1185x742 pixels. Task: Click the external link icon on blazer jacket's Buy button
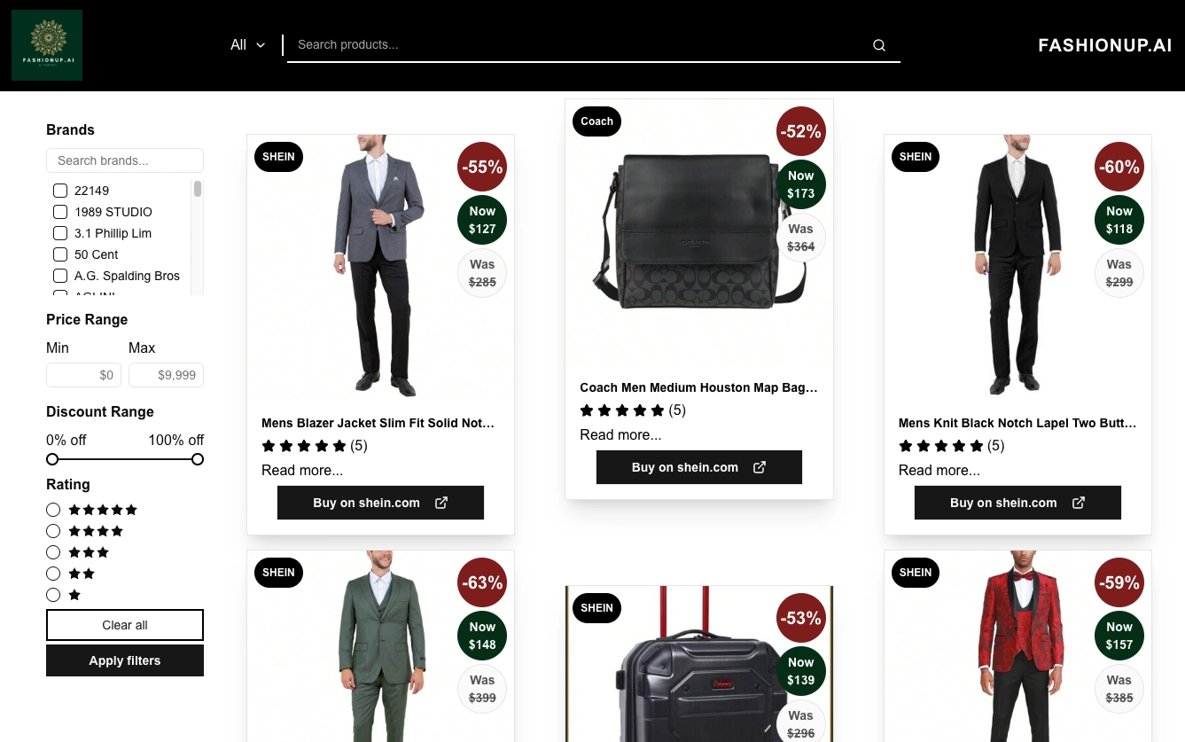pyautogui.click(x=441, y=503)
